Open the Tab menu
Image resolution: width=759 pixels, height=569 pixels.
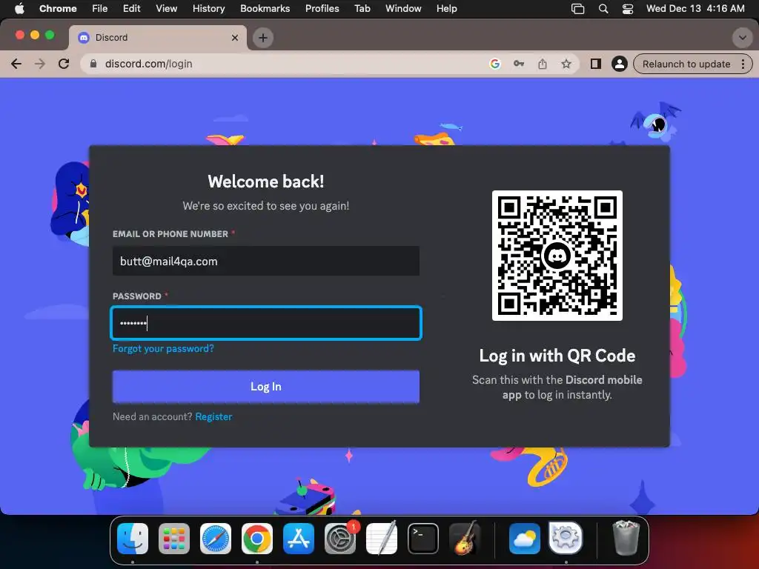[x=362, y=9]
